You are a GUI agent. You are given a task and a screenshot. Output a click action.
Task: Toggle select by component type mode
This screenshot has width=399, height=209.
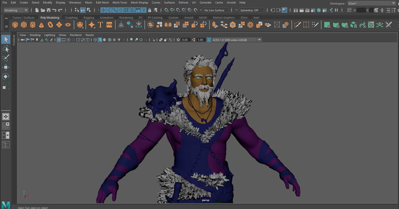coord(89,10)
